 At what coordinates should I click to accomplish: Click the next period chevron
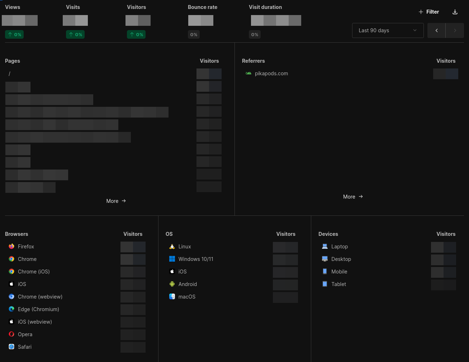click(x=455, y=30)
